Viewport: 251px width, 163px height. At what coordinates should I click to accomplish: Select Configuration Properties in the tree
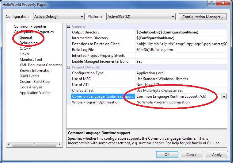tap(34, 32)
